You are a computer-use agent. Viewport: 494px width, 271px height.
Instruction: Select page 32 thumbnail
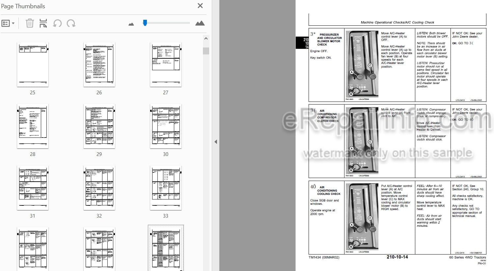(99, 188)
